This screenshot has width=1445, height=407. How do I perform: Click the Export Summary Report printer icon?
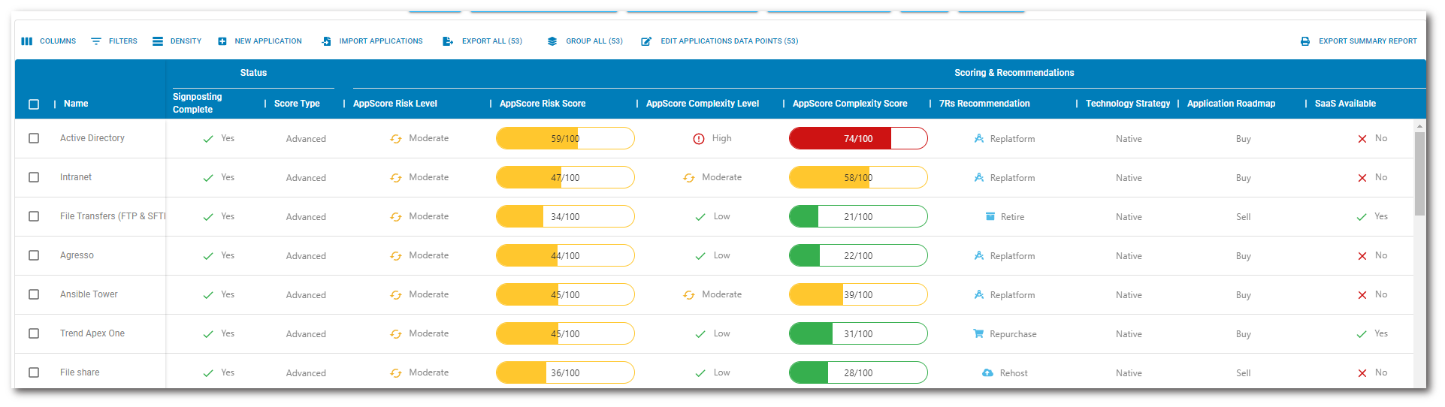tap(1305, 41)
